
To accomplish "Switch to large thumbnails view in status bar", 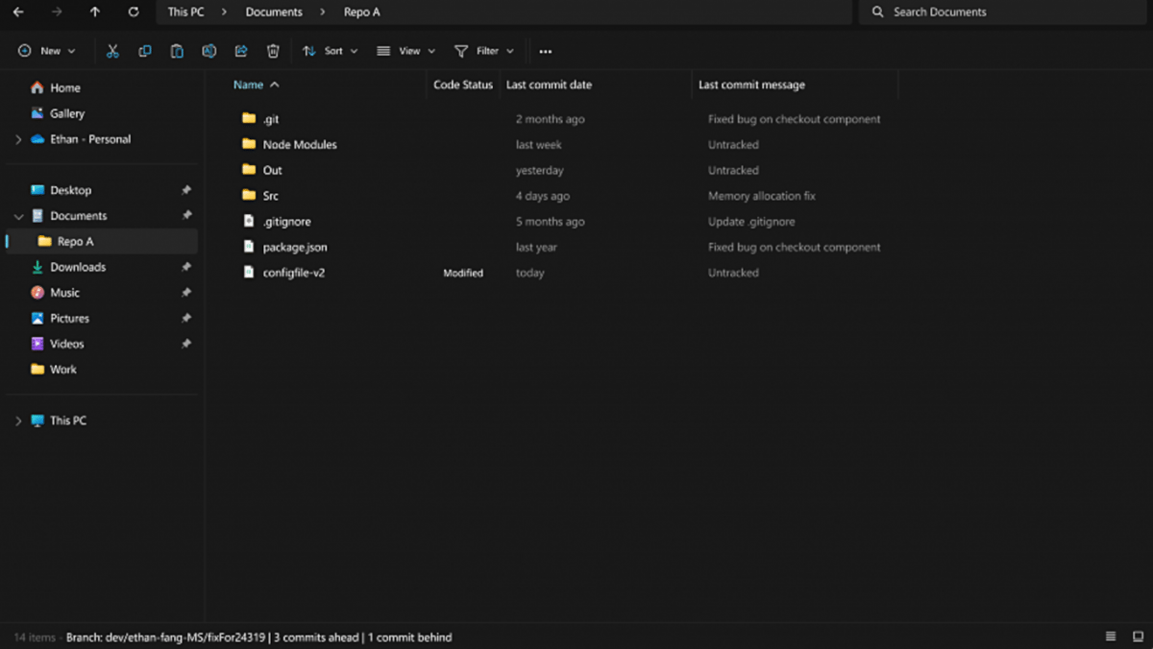I will click(1138, 637).
